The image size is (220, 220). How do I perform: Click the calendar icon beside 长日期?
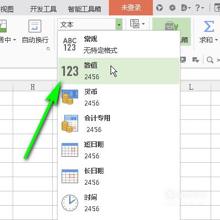point(70,177)
